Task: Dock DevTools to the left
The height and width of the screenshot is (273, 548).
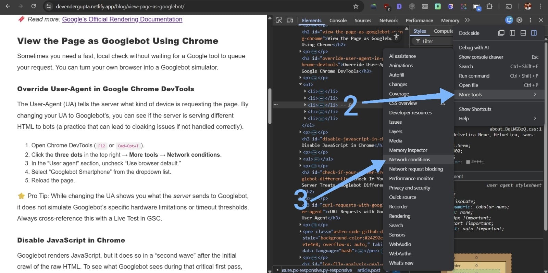Action: coord(512,33)
